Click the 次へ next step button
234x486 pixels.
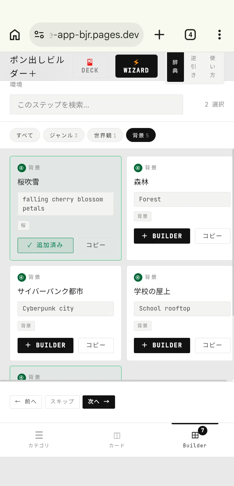click(x=99, y=402)
